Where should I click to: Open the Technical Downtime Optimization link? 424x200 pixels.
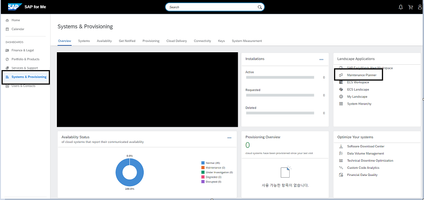[370, 161]
